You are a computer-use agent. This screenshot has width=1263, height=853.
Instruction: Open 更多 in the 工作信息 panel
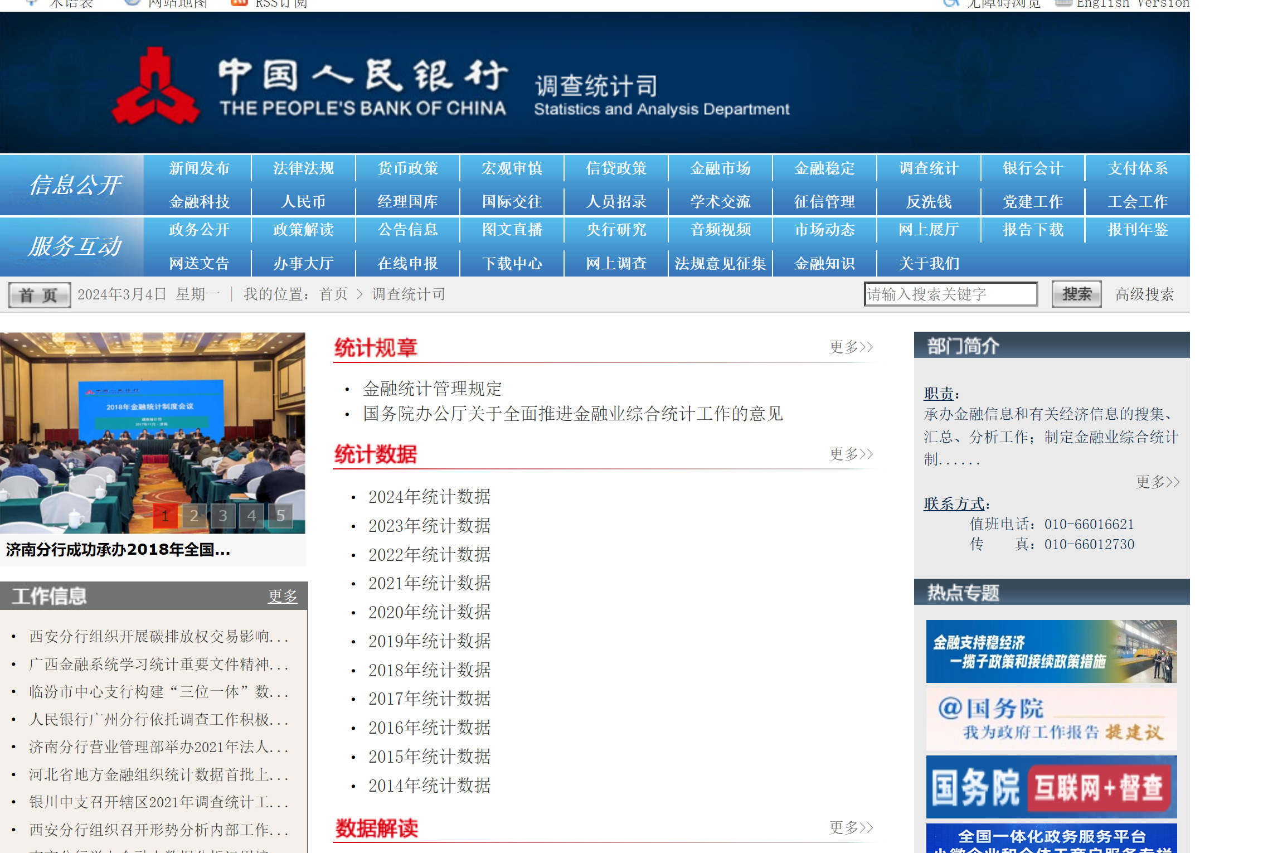coord(283,596)
